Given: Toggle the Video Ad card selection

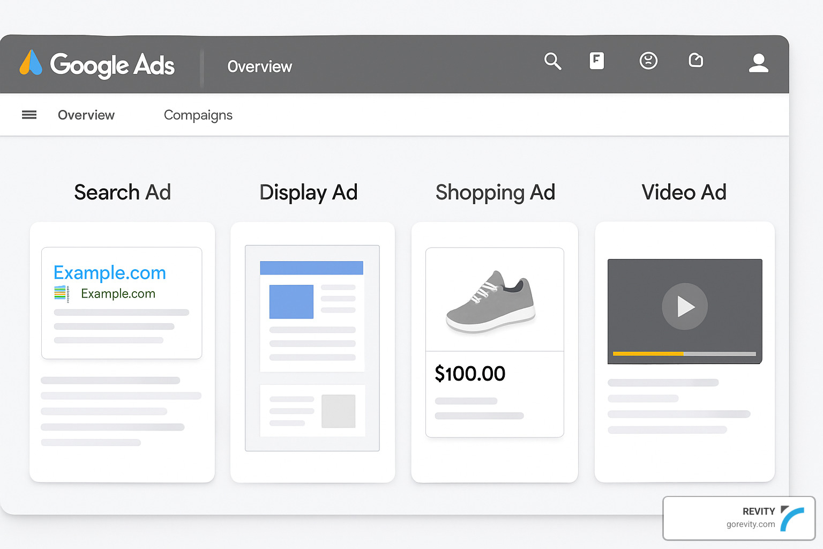Looking at the screenshot, I should point(684,351).
